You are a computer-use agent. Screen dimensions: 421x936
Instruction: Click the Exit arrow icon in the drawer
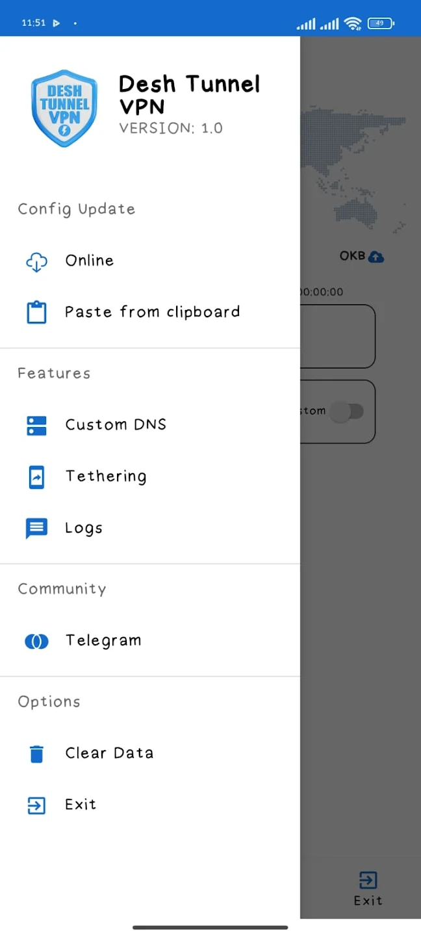coord(36,805)
